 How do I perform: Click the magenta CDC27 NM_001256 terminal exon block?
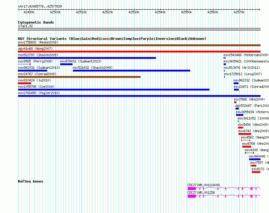tap(192, 196)
